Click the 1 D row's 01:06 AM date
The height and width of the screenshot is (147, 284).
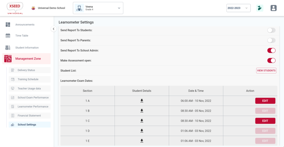coord(196,131)
